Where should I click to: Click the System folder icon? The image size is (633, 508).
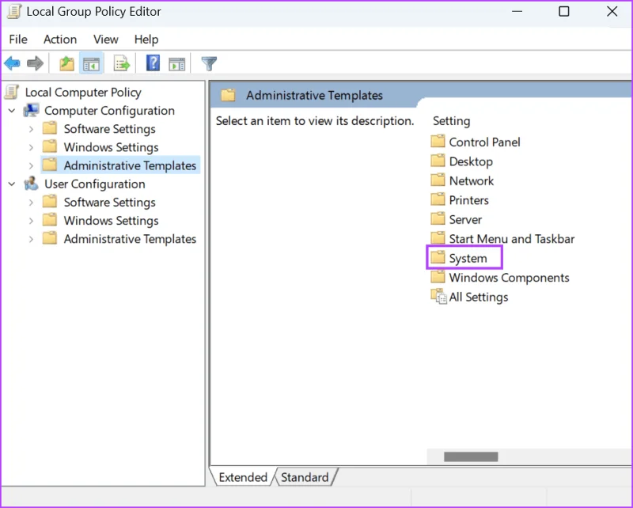click(x=438, y=258)
